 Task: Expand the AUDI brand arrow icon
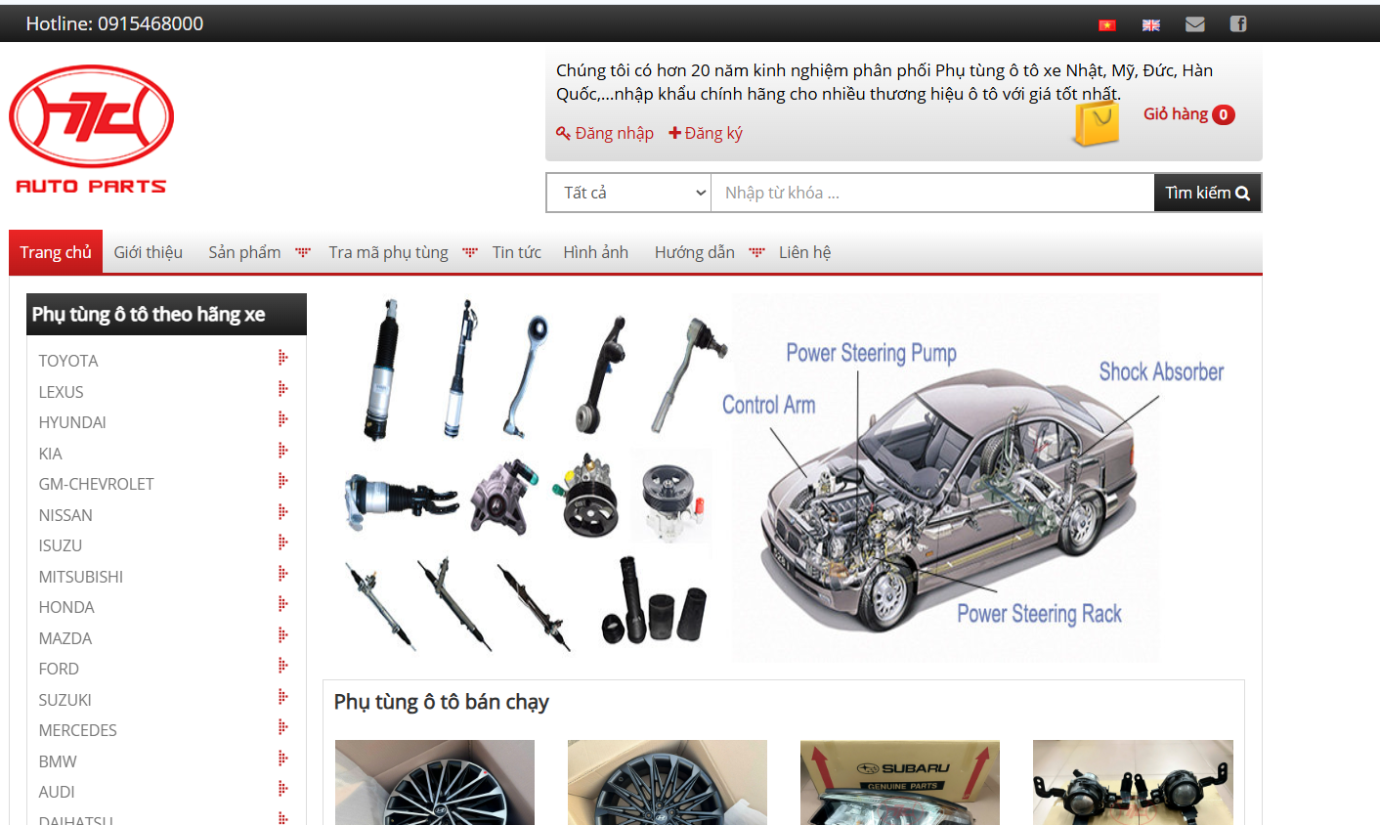tap(282, 789)
